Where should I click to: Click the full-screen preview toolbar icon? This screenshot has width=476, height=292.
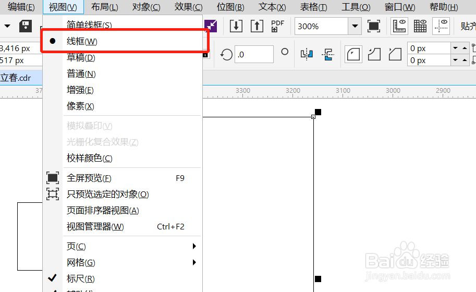click(x=374, y=26)
